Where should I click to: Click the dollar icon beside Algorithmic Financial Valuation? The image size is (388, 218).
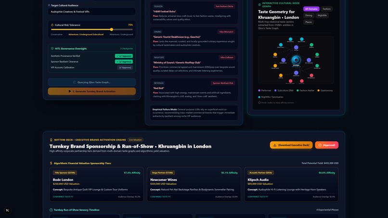click(x=51, y=163)
